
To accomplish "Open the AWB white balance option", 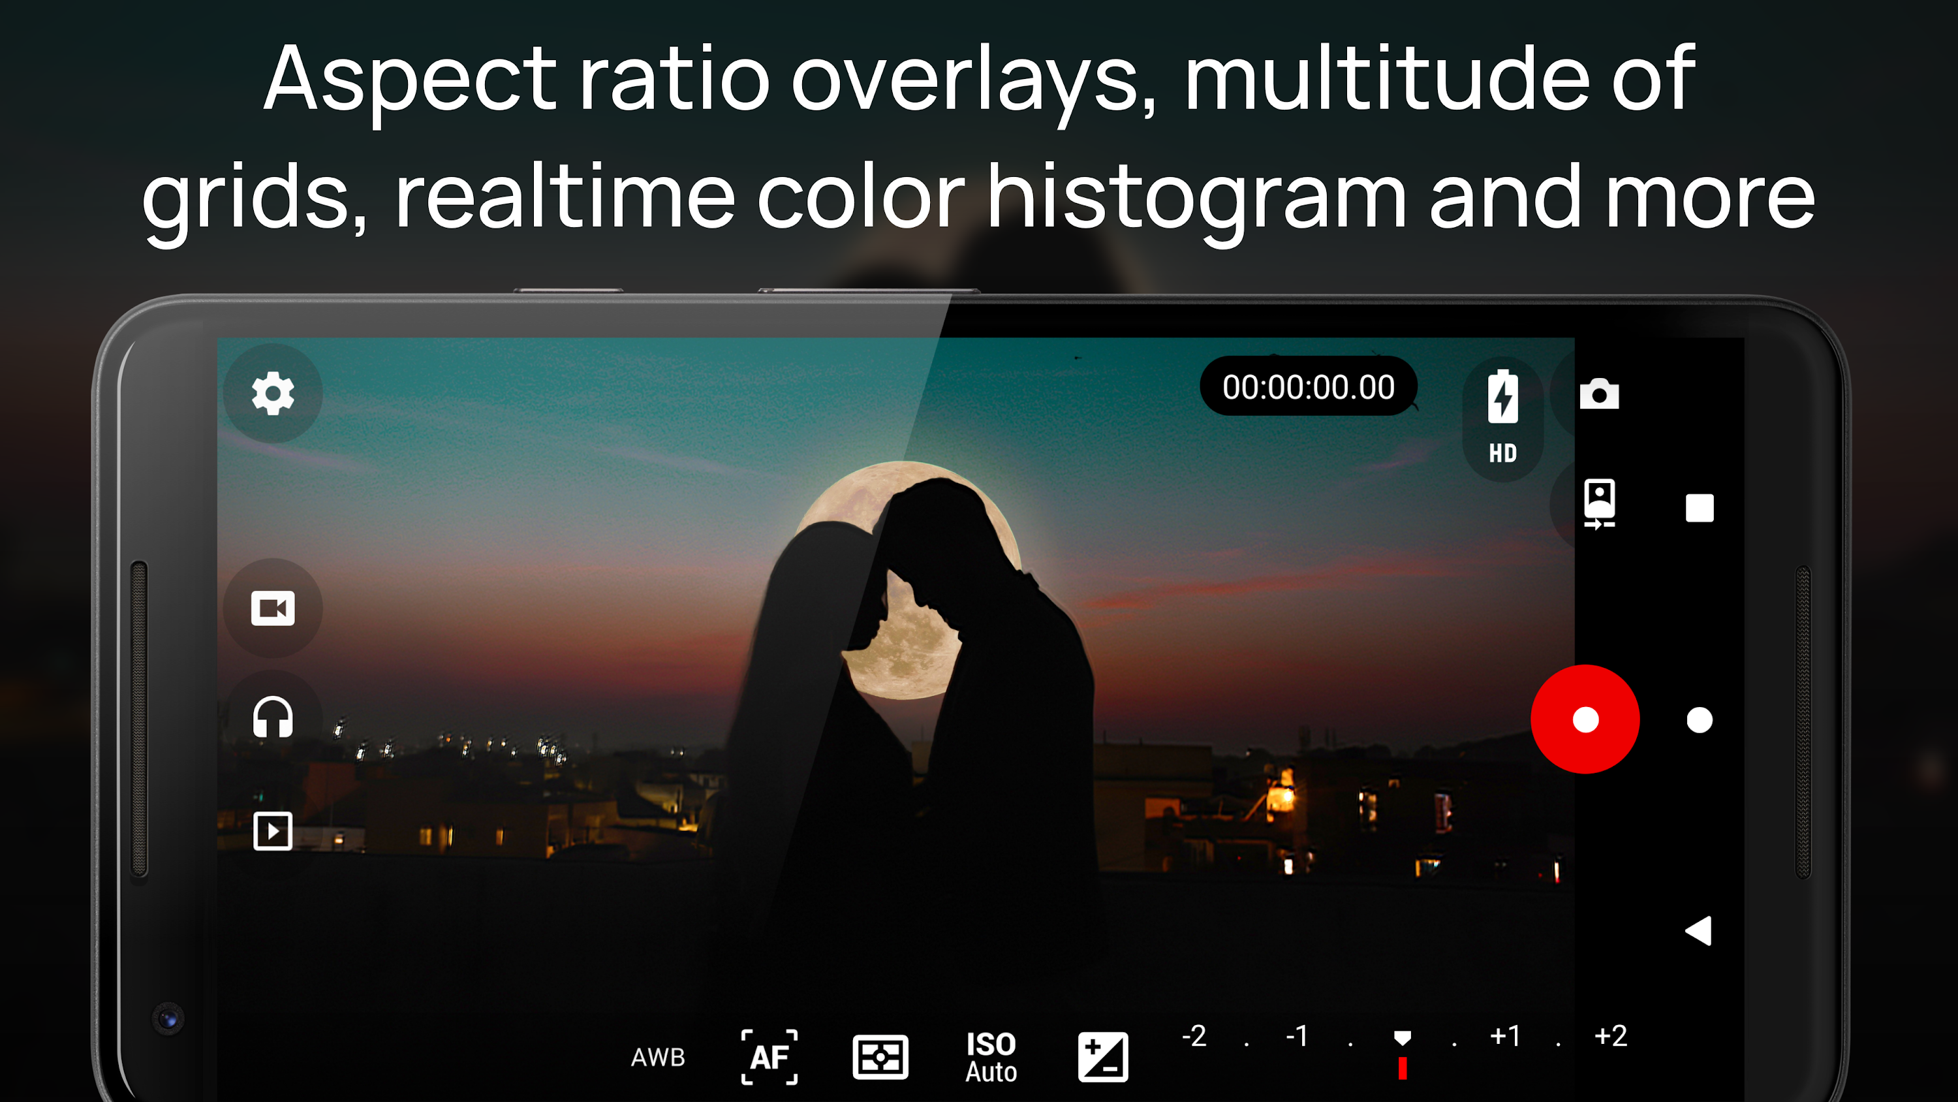I will click(x=657, y=1056).
